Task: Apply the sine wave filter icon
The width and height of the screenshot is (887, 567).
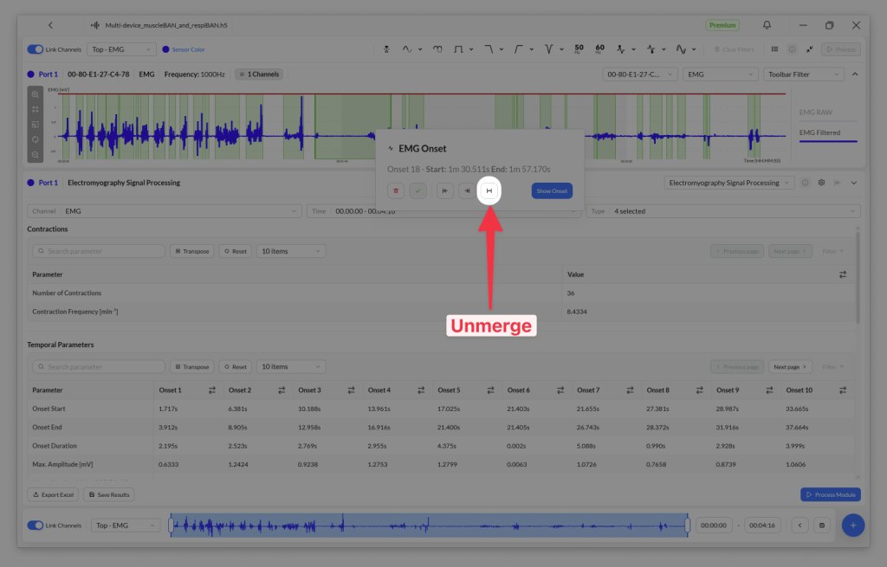Action: tap(407, 49)
